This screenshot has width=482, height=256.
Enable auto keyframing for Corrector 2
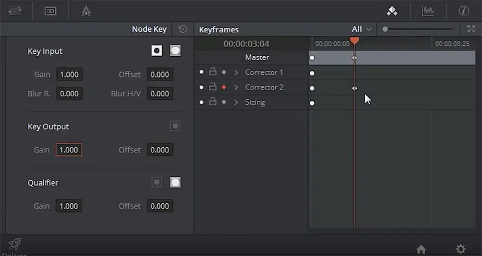tap(224, 87)
